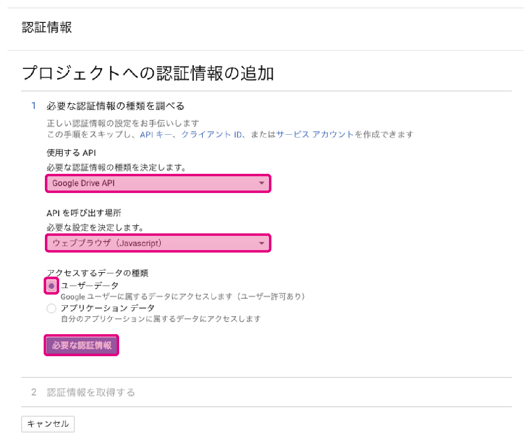The height and width of the screenshot is (448, 531).
Task: Click the 認証情報 page title
Action: pos(47,27)
